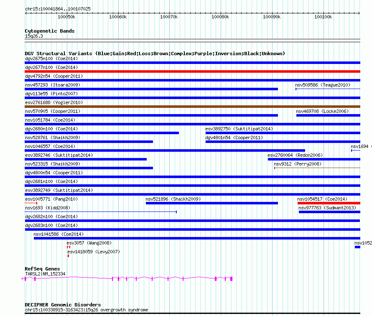
Task: Select dgv113e55 (Pinto2007) label
Action: (51, 94)
